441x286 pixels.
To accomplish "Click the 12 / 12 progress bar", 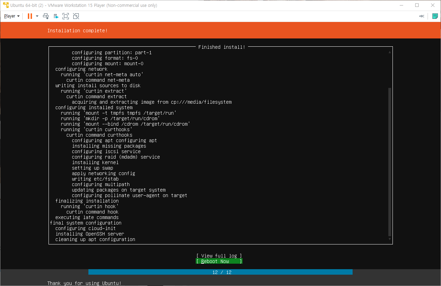I will click(221, 272).
